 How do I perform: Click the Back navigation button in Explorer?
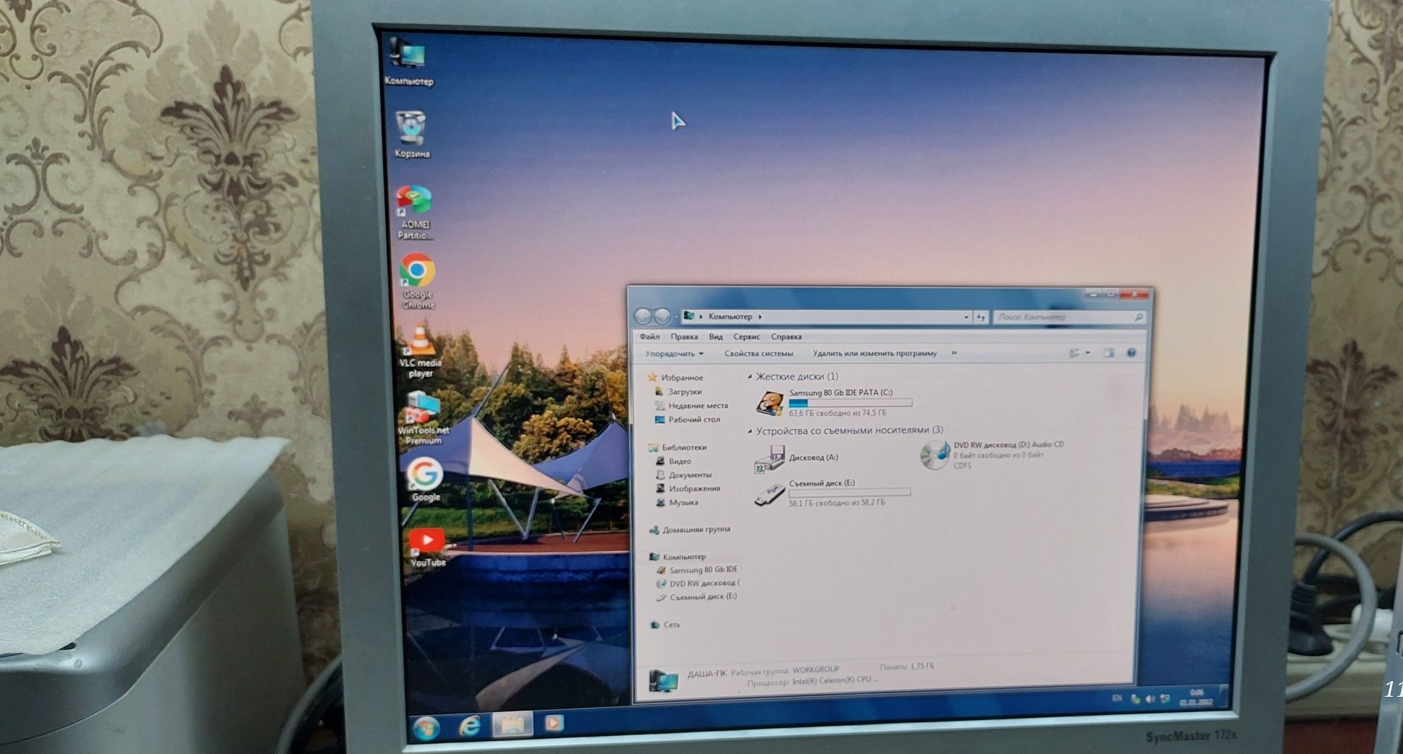(x=643, y=316)
